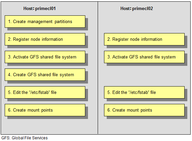Click the number 1 in first step box
The height and width of the screenshot is (141, 192).
coord(9,21)
